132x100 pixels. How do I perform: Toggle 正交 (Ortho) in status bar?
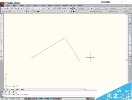tap(33, 99)
